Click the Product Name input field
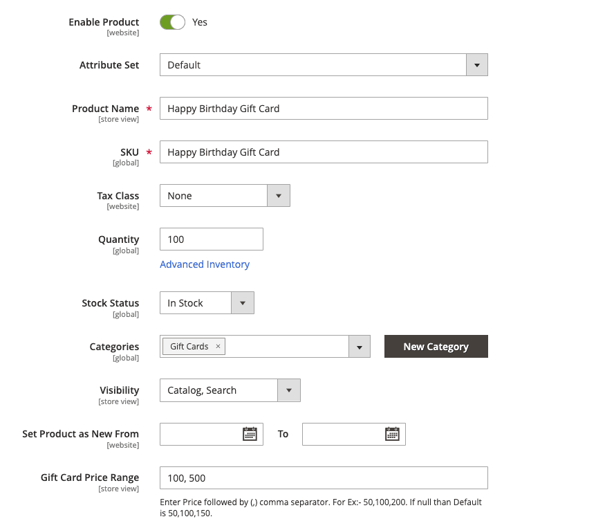Viewport: 596px width, 528px height. click(324, 108)
